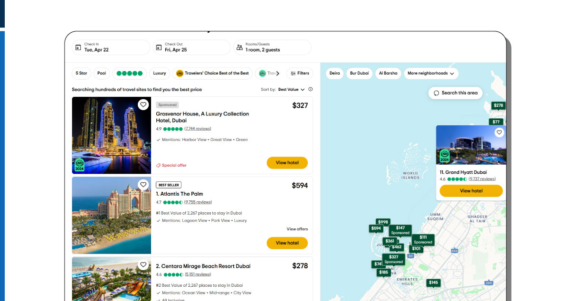The width and height of the screenshot is (571, 301).
Task: Expand More neighborhoods dropdown
Action: 430,73
